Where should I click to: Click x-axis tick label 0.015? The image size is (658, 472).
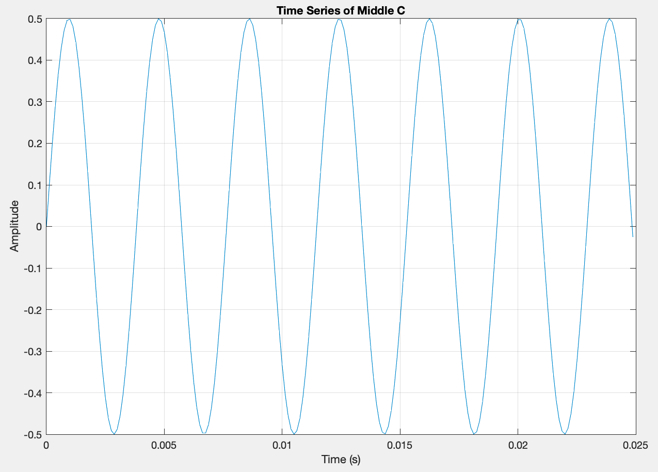click(400, 445)
